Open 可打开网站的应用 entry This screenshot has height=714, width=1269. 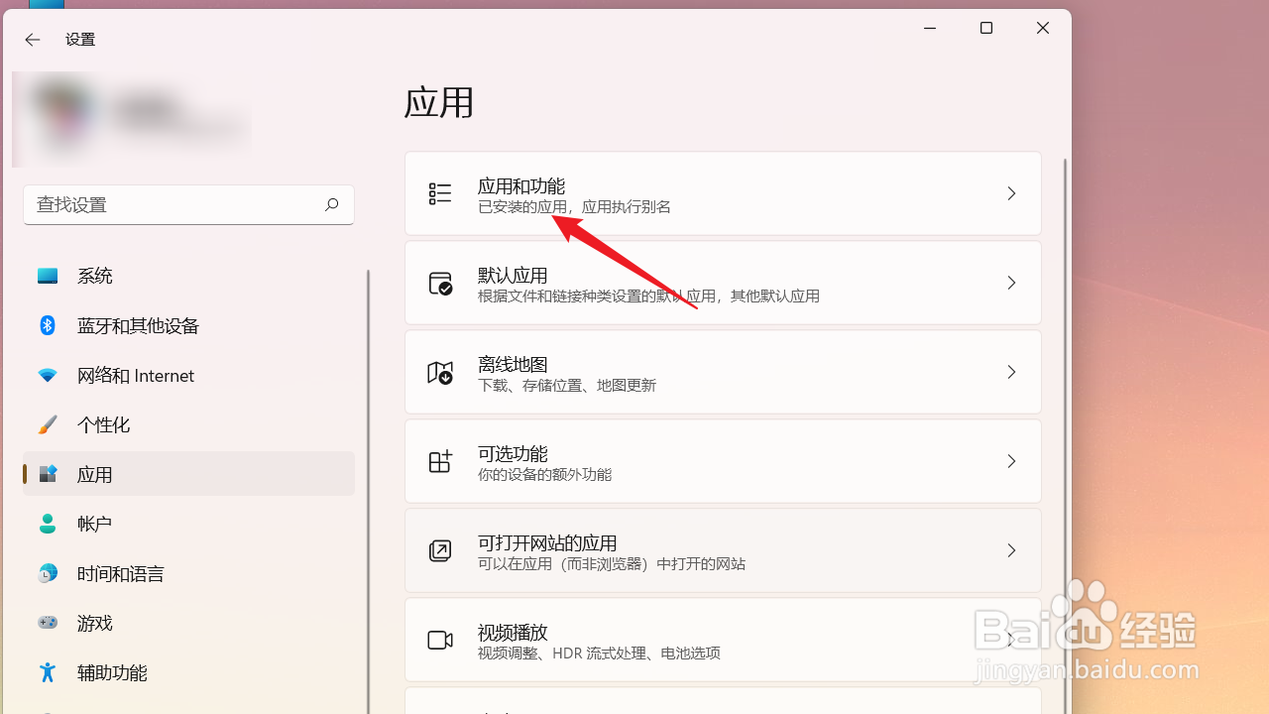pyautogui.click(x=723, y=550)
